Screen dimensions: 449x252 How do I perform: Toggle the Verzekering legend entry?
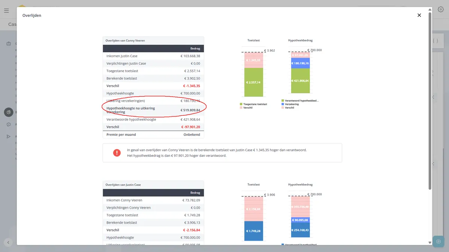[290, 104]
